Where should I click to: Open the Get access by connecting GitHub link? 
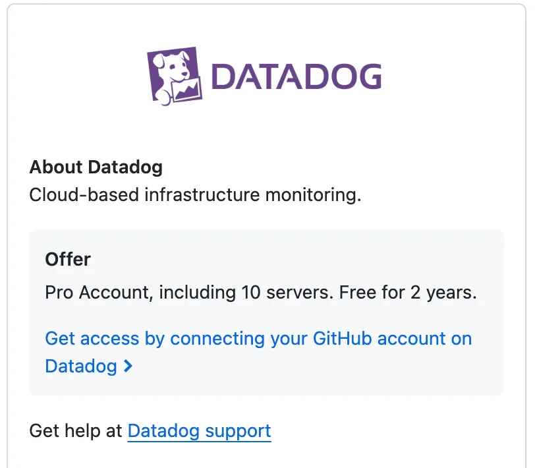258,339
